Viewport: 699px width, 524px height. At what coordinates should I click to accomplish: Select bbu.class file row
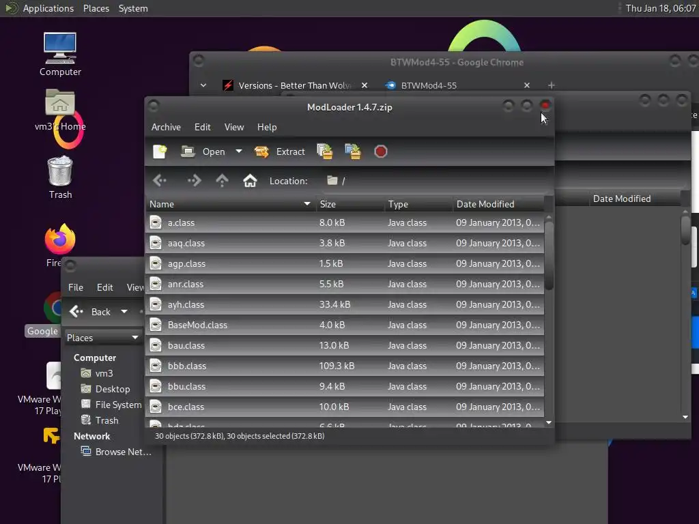(x=344, y=386)
